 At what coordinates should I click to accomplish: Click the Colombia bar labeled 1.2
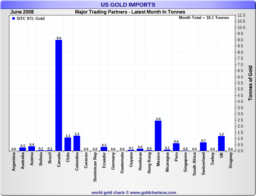pos(77,143)
